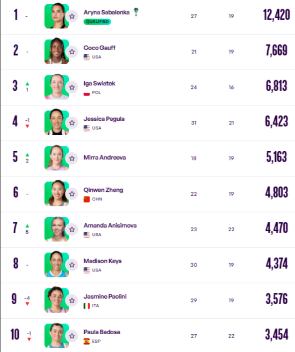295x352 pixels.
Task: Click the star icon next to Madison Keys
Action: (72, 265)
